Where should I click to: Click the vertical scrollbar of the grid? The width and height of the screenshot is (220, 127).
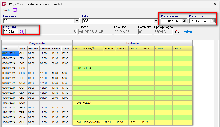tap(216, 70)
